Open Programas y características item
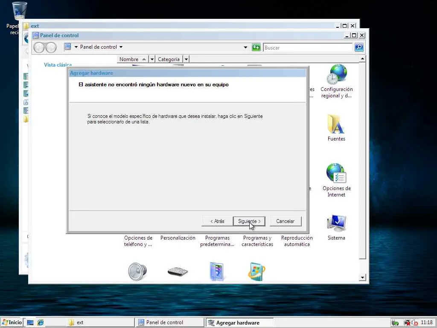Viewport: 437px width, 328px height. (257, 241)
